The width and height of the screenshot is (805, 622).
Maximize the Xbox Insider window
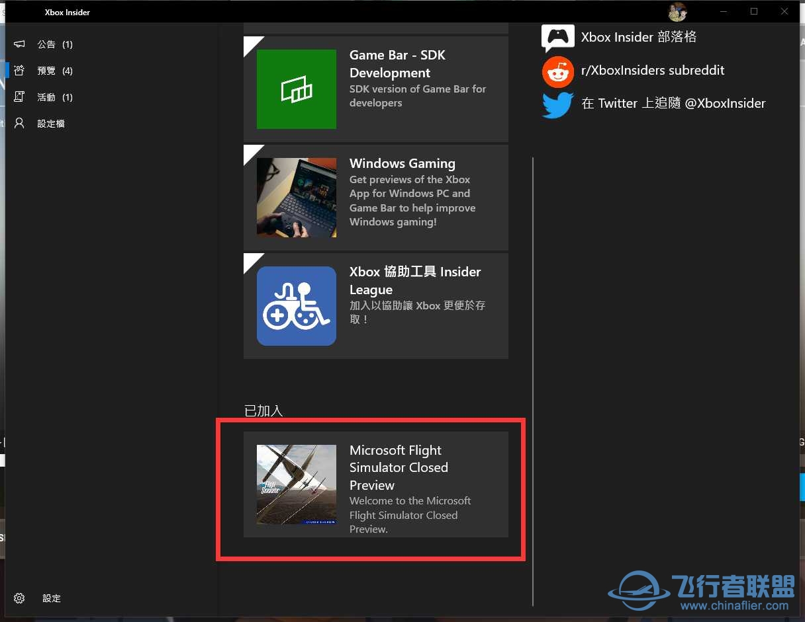tap(754, 12)
